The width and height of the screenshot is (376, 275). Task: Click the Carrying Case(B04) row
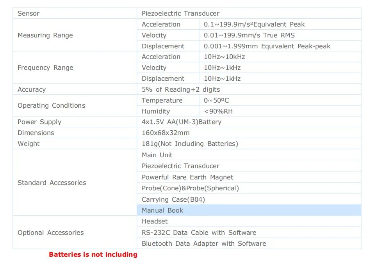249,199
